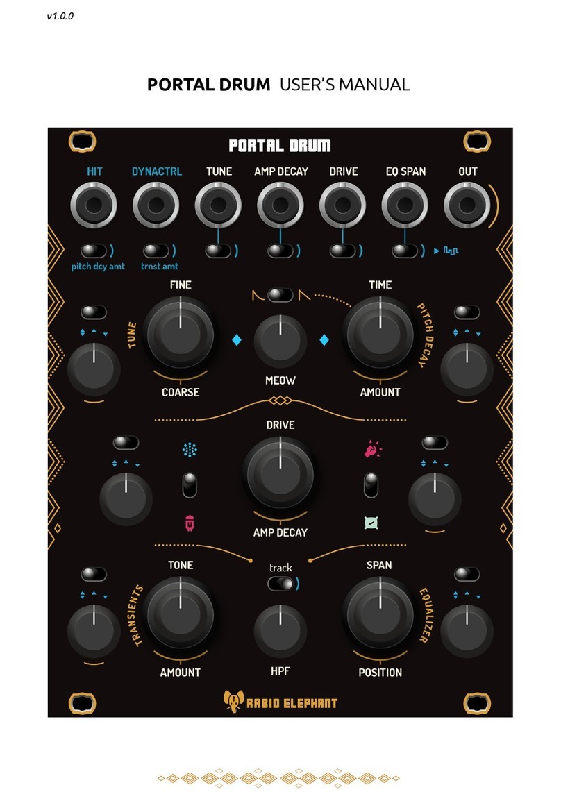Viewport: 561px width, 801px height.
Task: Click the 'v1.0.0' version text
Action: [60, 16]
